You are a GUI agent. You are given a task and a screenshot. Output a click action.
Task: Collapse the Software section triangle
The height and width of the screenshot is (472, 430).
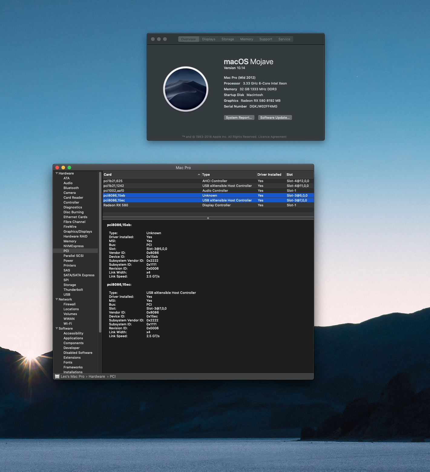point(57,328)
